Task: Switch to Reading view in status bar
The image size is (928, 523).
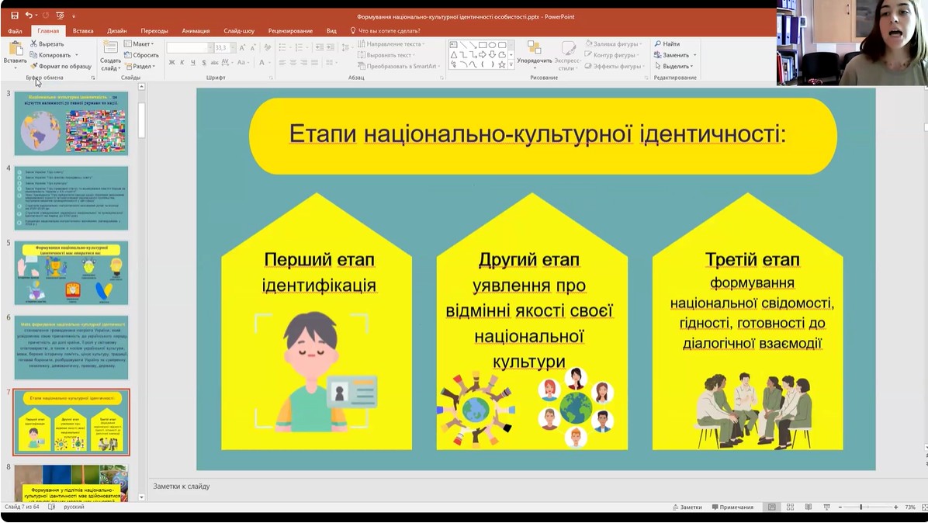Action: click(809, 507)
